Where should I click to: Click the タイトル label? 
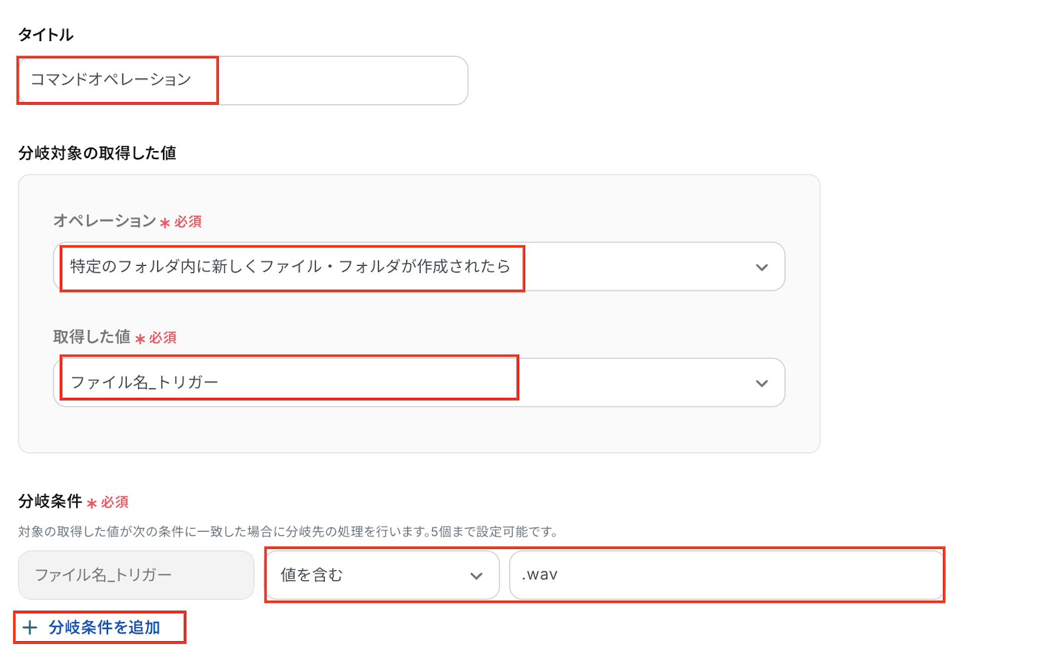coord(45,34)
